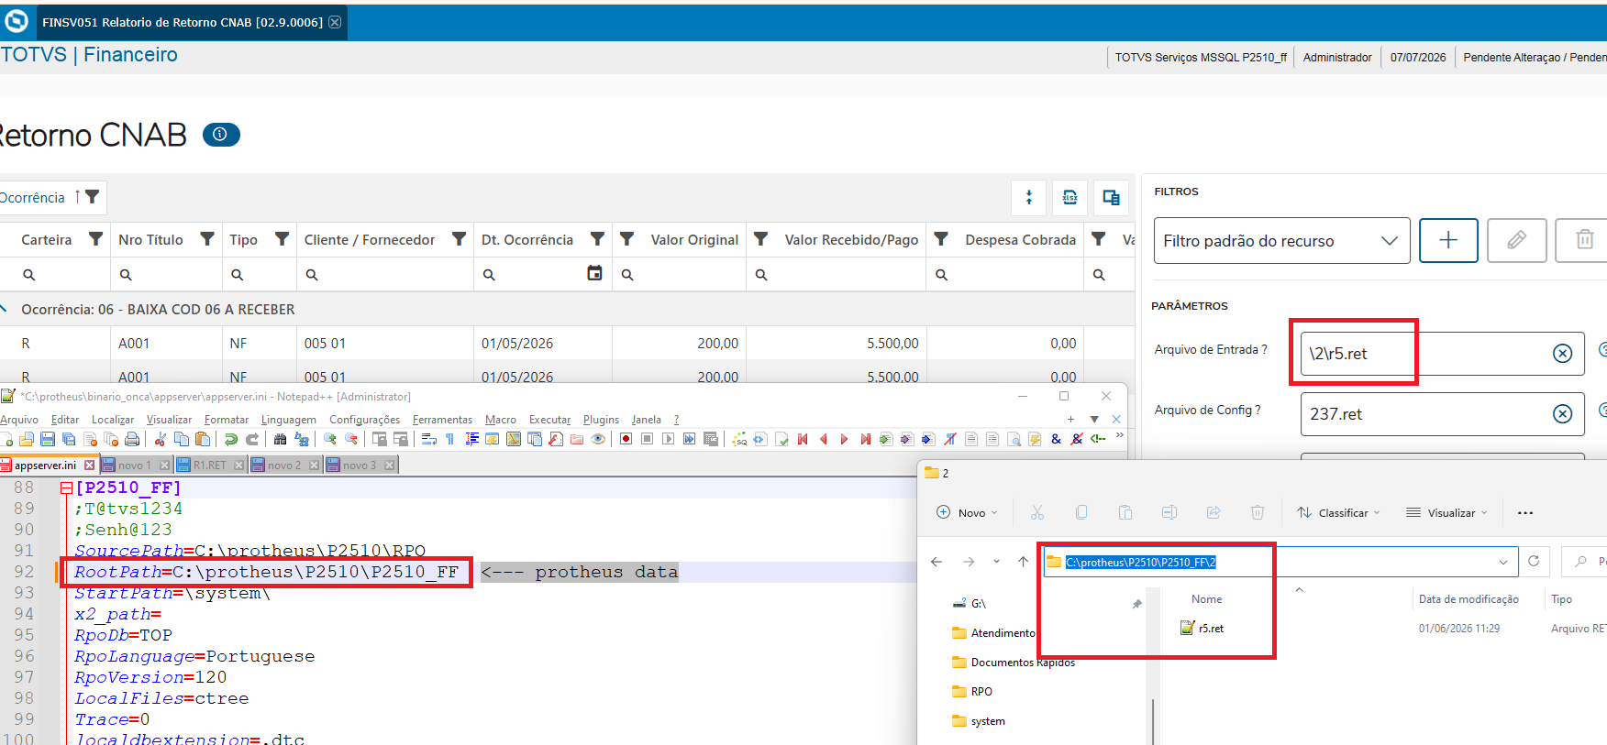Open the Atendimento folder in navigation pane

tap(993, 633)
